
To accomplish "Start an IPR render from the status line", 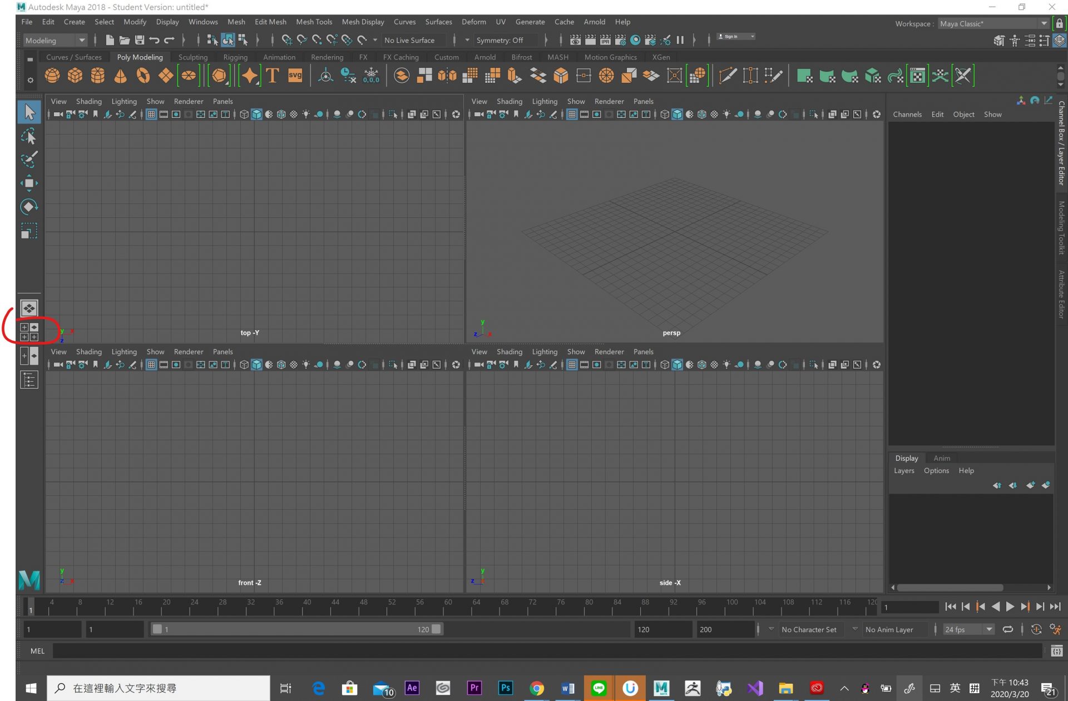I will [605, 39].
